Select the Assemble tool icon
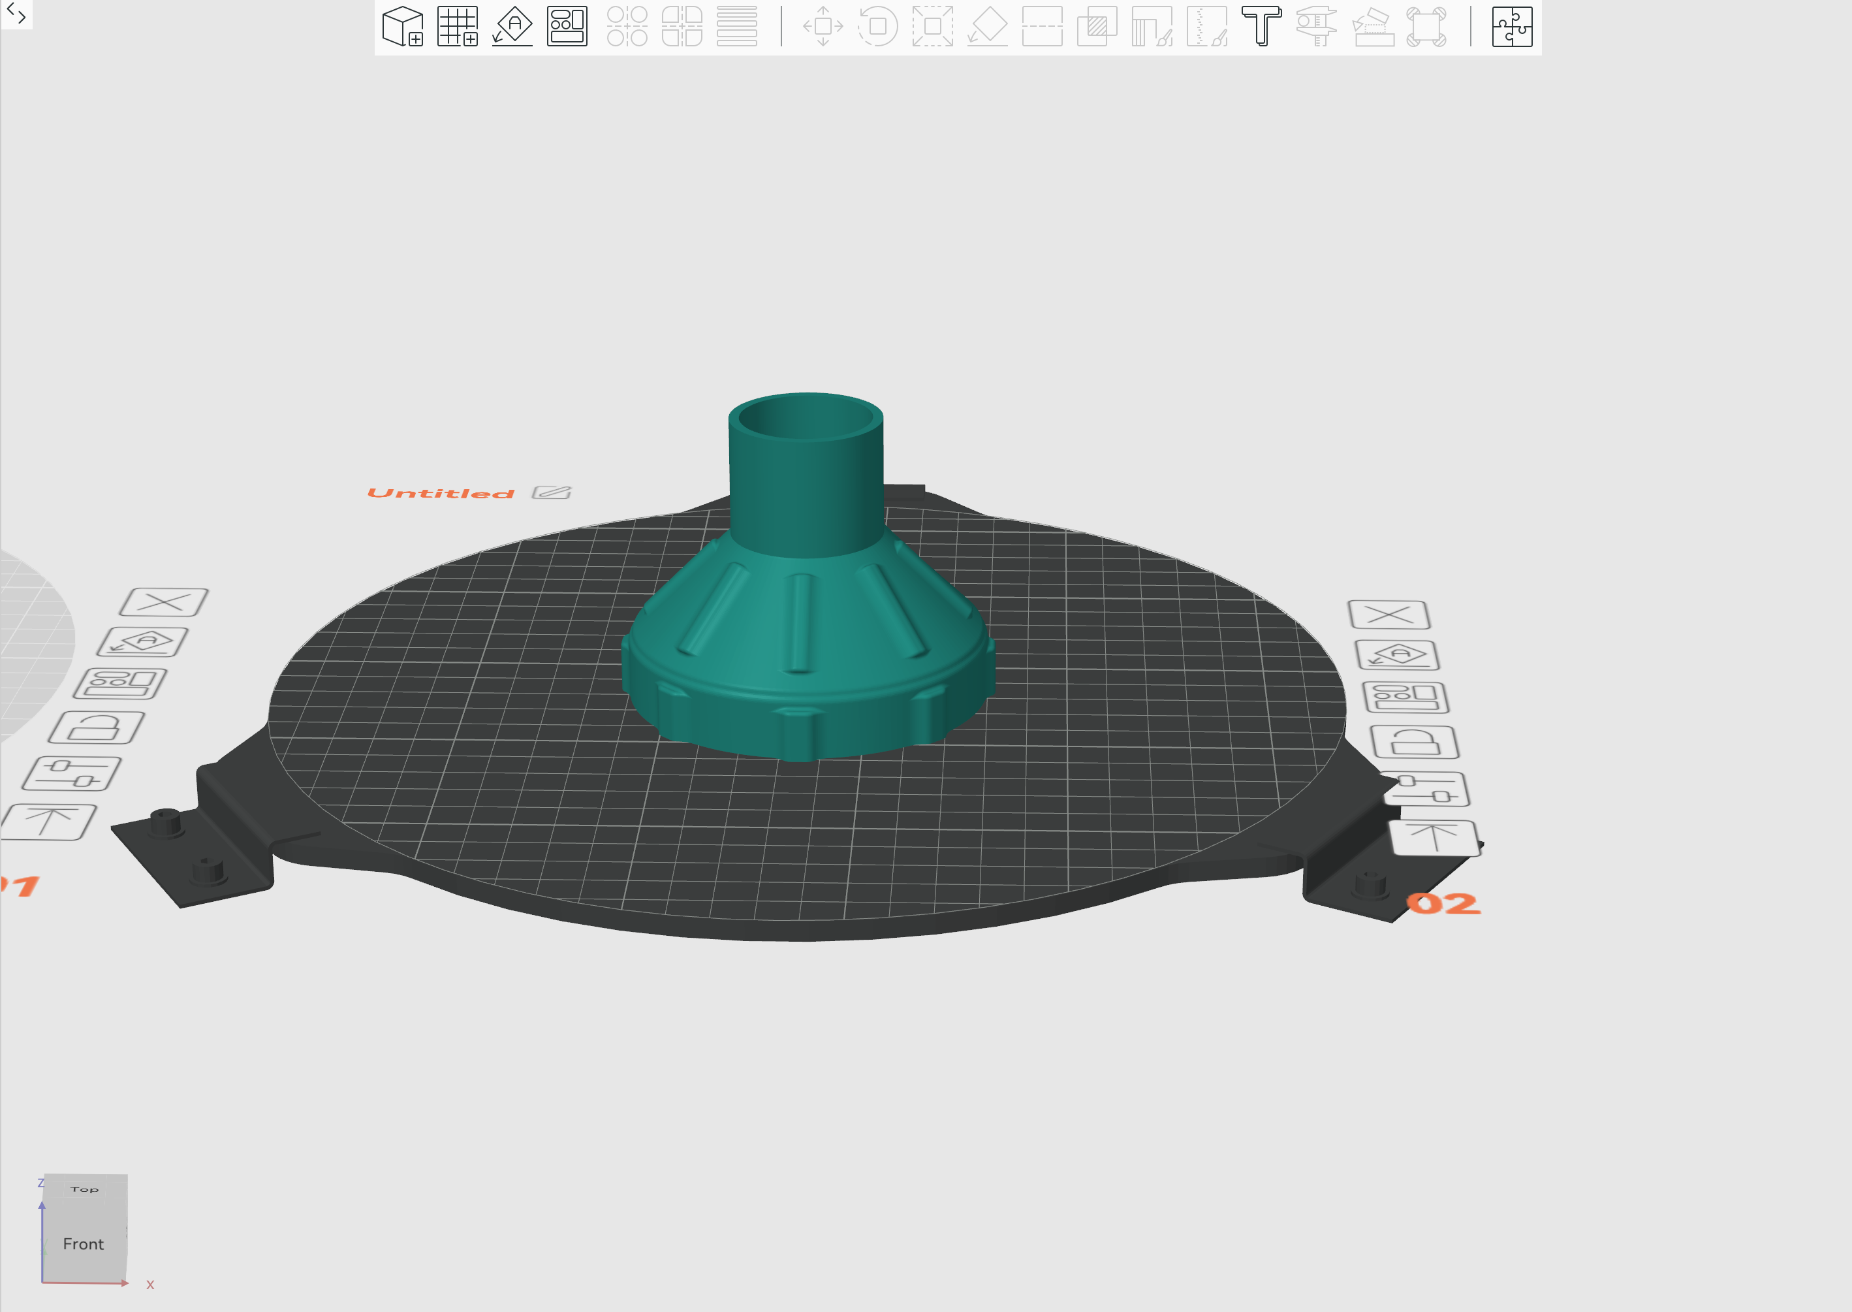The width and height of the screenshot is (1852, 1312). click(x=1373, y=27)
